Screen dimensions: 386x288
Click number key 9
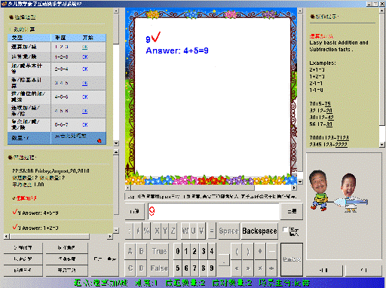pyautogui.click(x=212, y=268)
